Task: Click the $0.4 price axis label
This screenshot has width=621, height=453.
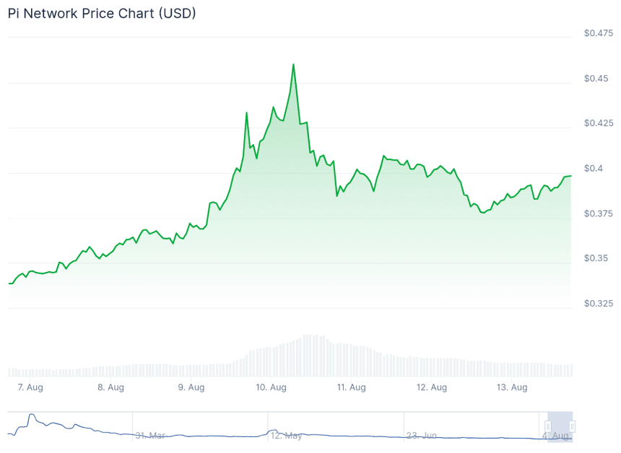Action: pos(593,168)
